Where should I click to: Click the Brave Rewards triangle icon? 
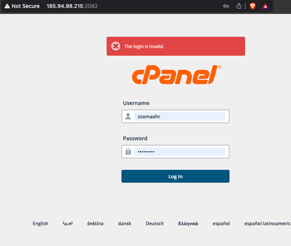[x=265, y=6]
